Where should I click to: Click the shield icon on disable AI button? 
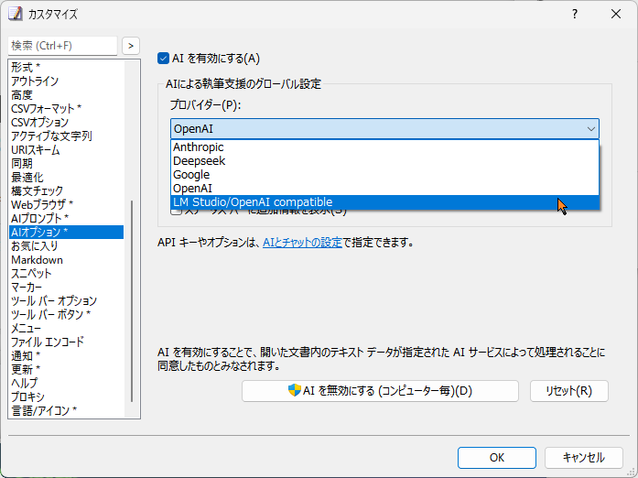coord(294,390)
